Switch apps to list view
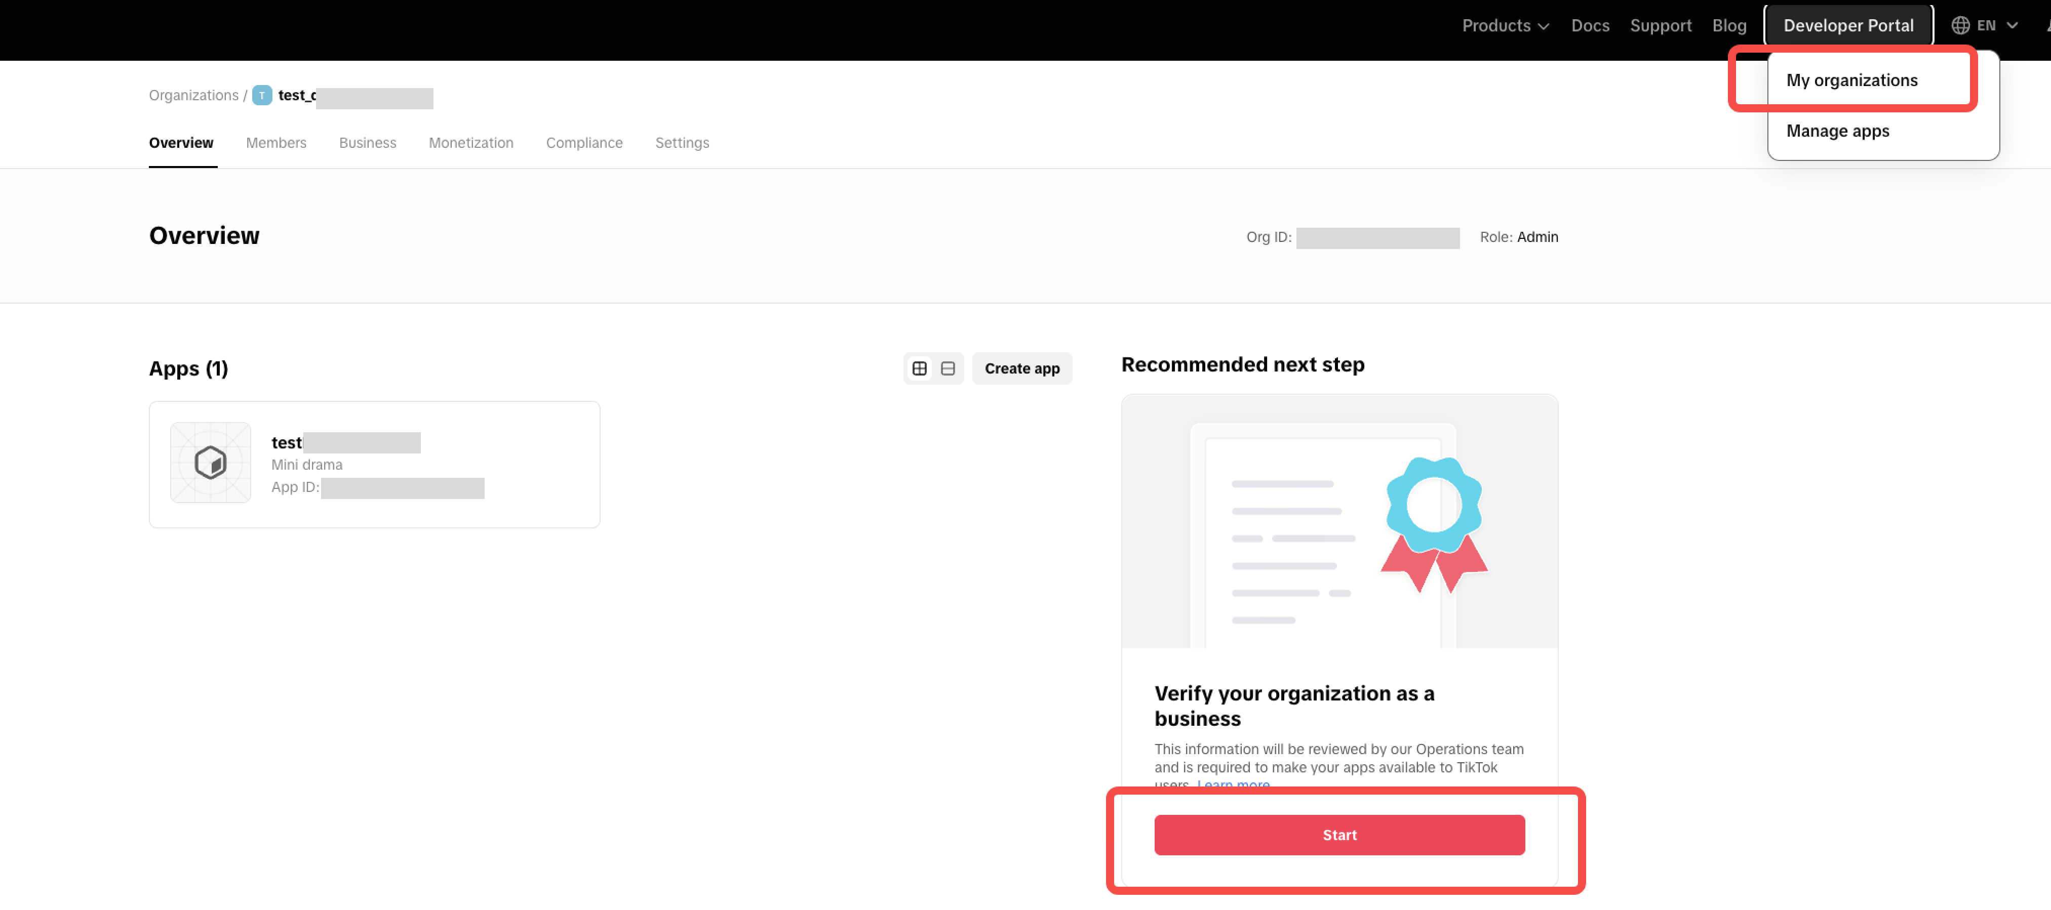The width and height of the screenshot is (2051, 910). coord(948,368)
